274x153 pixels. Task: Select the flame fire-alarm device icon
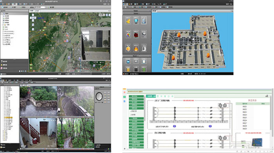click(136, 48)
